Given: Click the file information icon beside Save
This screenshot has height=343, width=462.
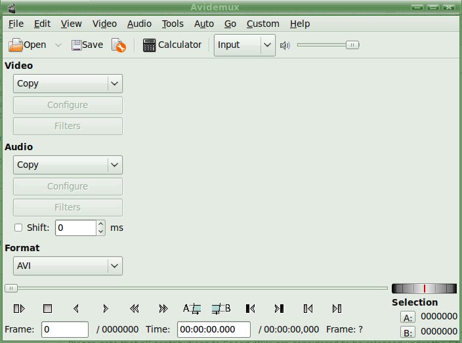Looking at the screenshot, I should [x=118, y=45].
